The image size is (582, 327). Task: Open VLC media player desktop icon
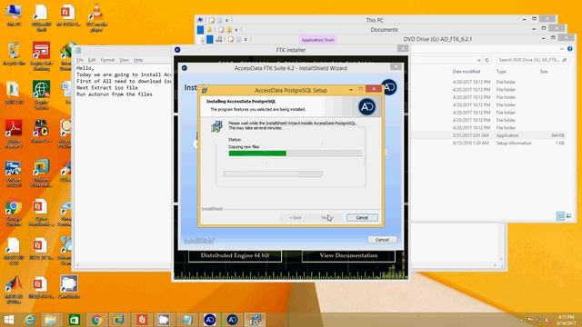[96, 18]
